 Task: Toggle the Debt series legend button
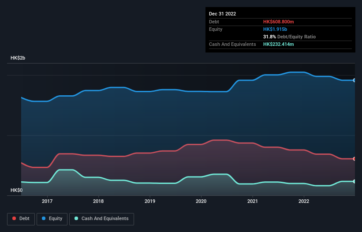(21, 219)
